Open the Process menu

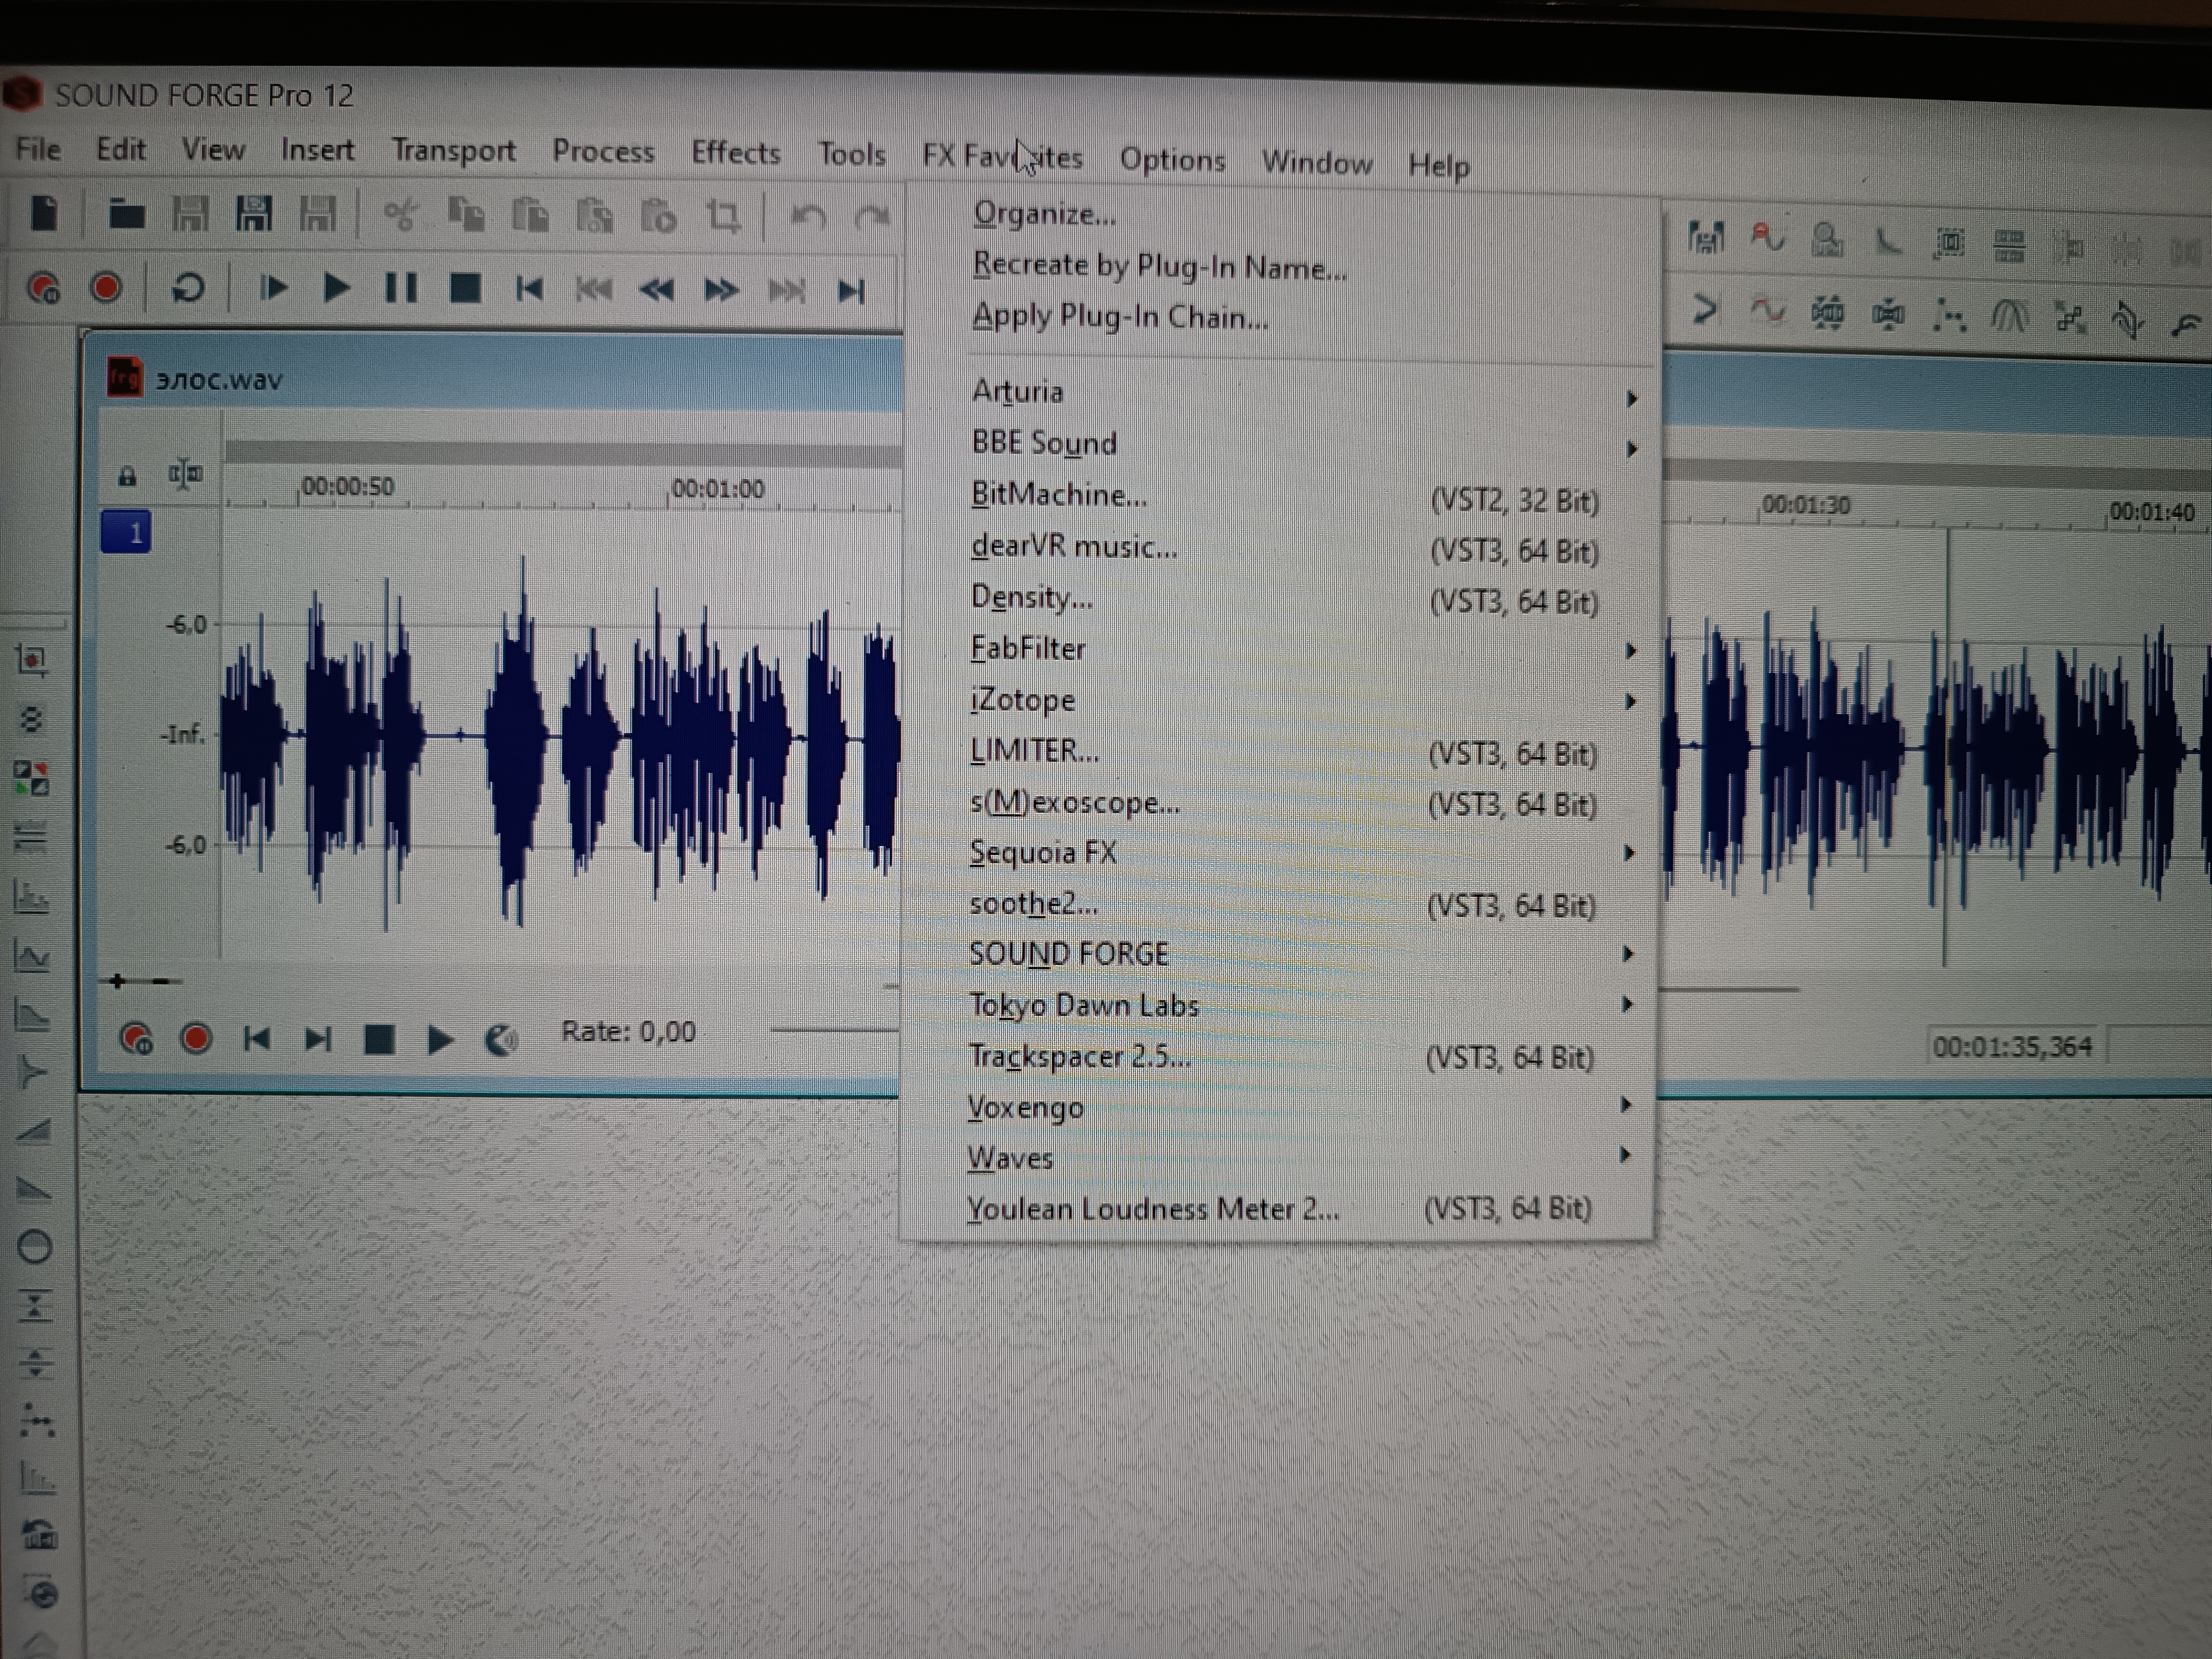coord(603,152)
